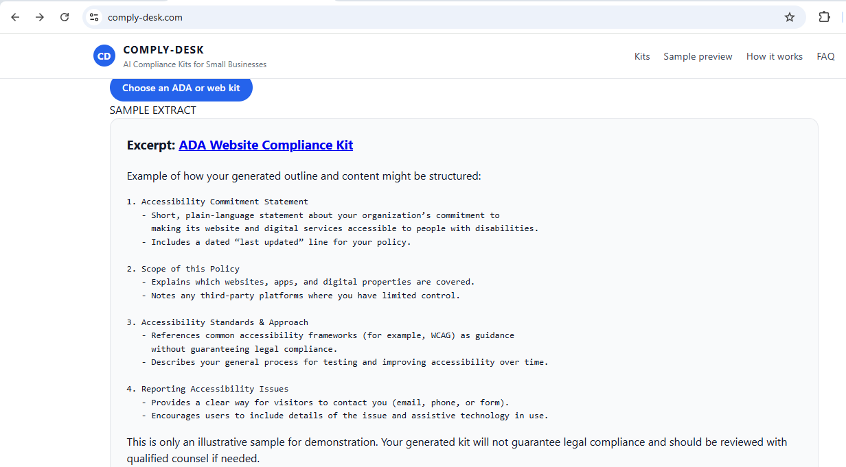846x467 pixels.
Task: Open the Sample preview navigation item
Action: click(698, 56)
